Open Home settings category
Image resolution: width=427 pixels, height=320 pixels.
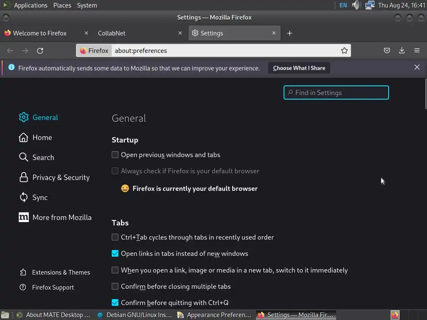click(35, 137)
